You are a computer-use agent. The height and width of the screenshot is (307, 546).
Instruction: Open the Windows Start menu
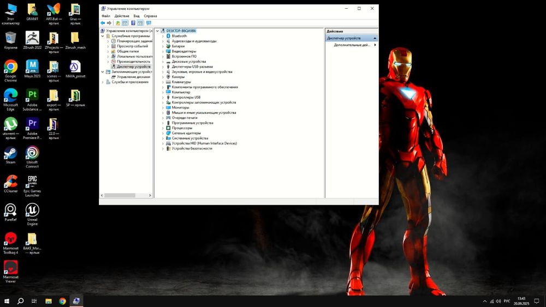[x=6, y=301]
